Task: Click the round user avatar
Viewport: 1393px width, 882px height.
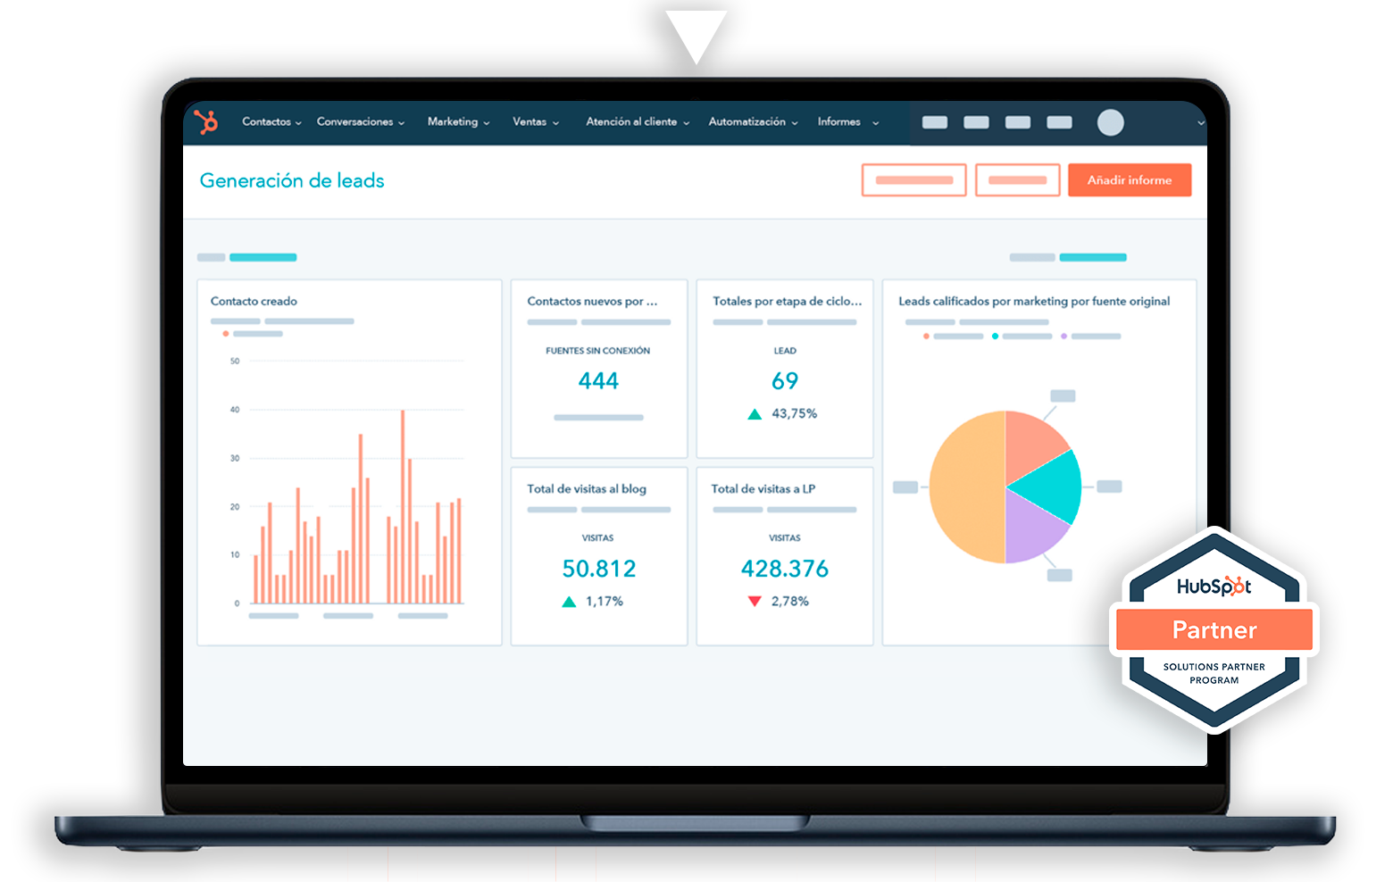Action: [x=1110, y=122]
